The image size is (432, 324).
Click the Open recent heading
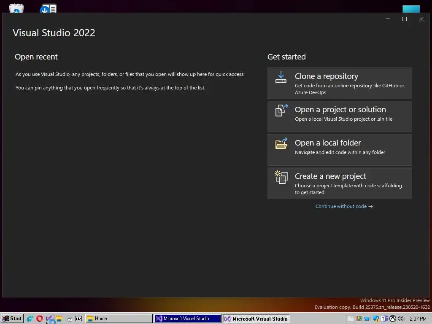coord(36,57)
